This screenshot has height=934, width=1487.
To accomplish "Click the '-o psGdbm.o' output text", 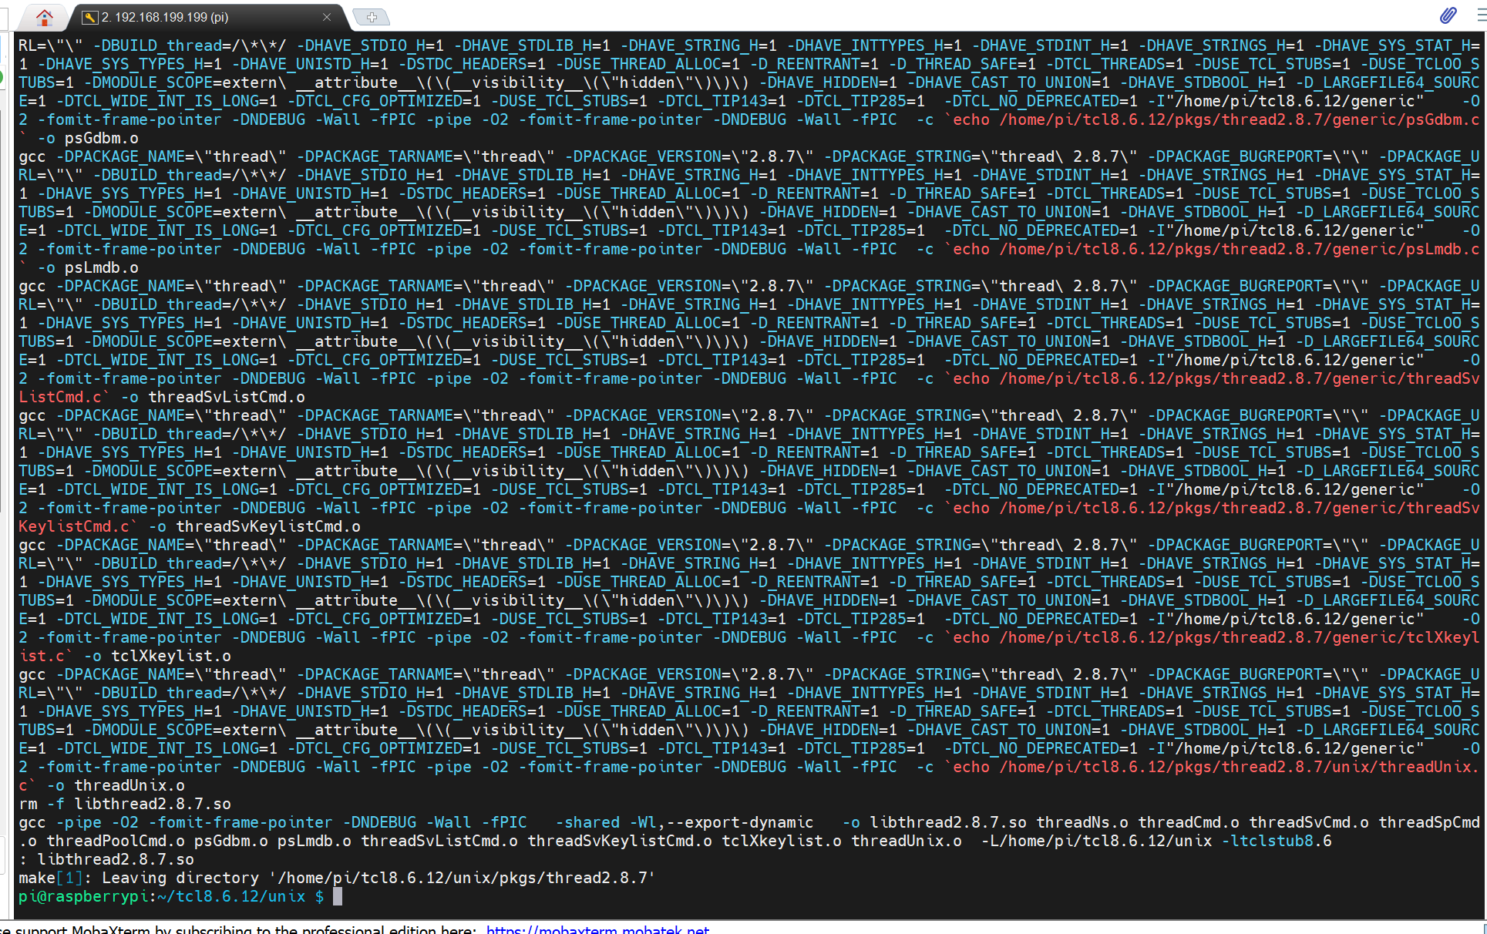I will (x=88, y=138).
